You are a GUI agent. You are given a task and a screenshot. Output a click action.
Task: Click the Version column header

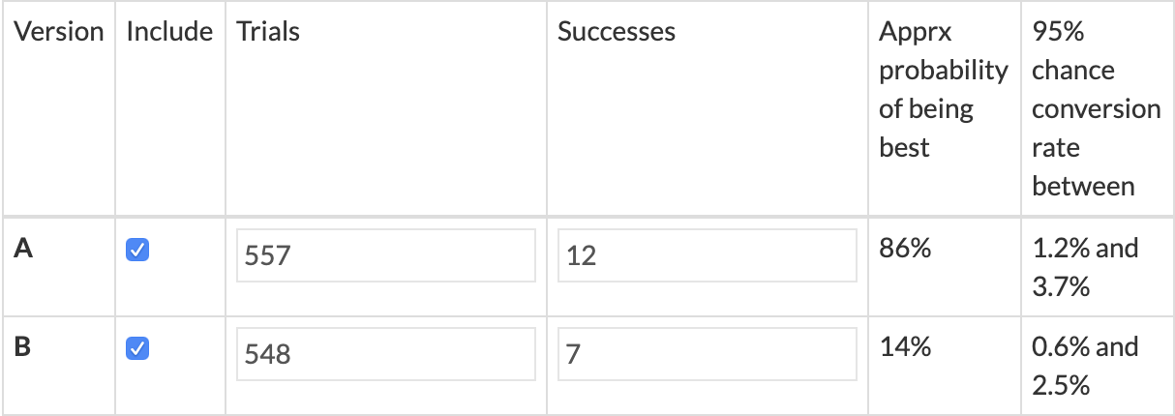pos(59,31)
